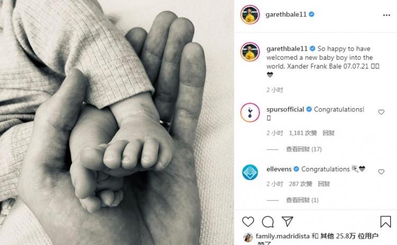397x245 pixels.
Task: Open garethbale11 username link in header
Action: (x=286, y=14)
